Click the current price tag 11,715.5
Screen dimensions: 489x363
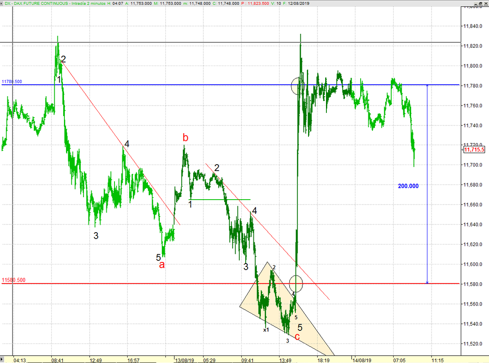click(x=474, y=150)
